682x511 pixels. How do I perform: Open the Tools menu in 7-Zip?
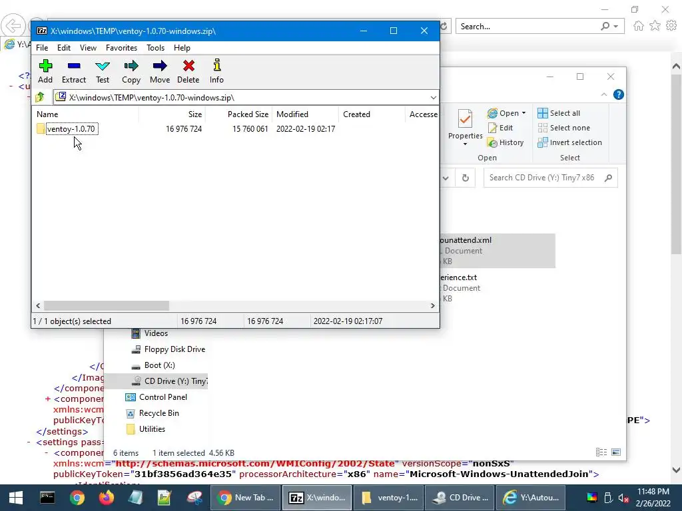tap(155, 48)
